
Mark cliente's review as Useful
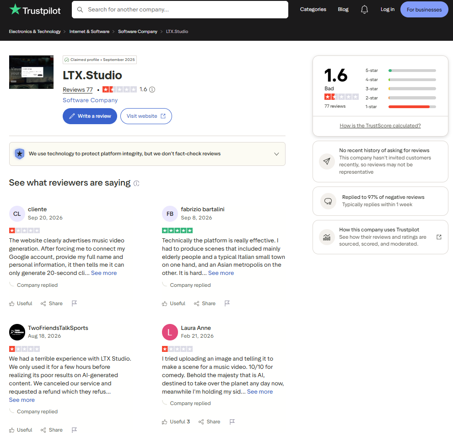click(x=21, y=303)
